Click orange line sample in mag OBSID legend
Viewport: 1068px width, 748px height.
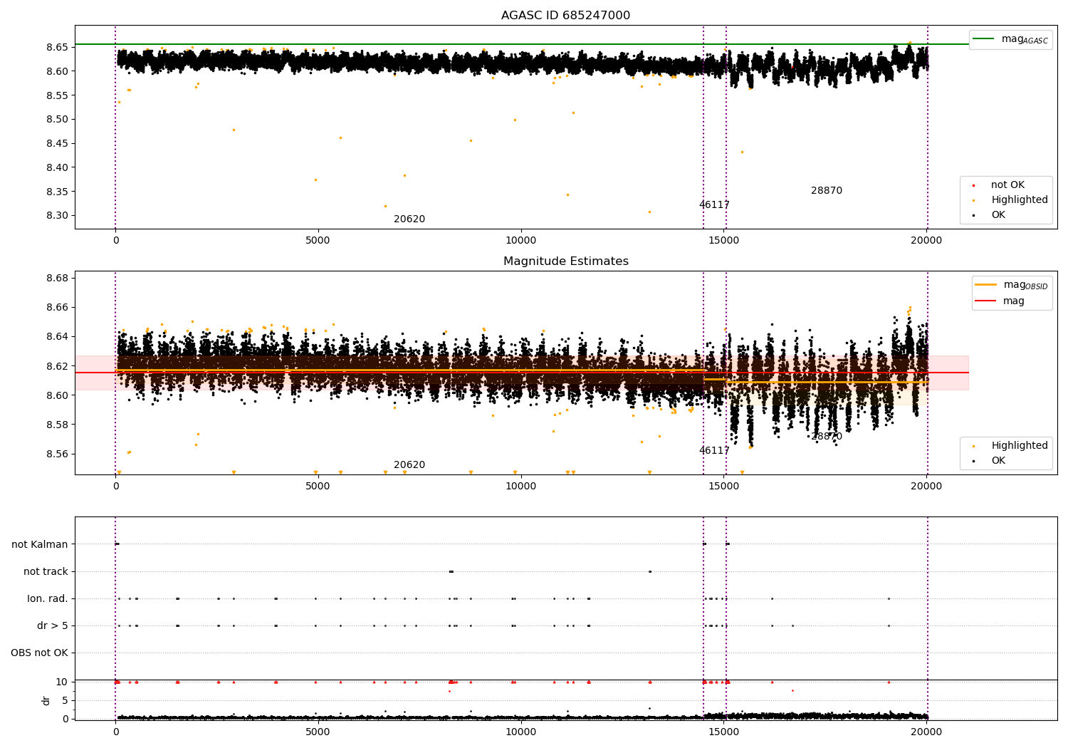(986, 285)
